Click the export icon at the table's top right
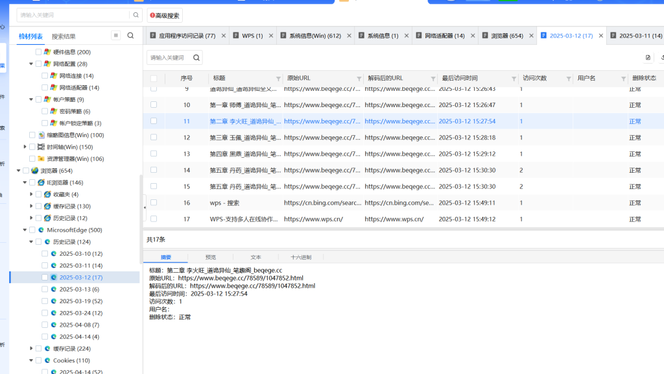 coord(648,58)
